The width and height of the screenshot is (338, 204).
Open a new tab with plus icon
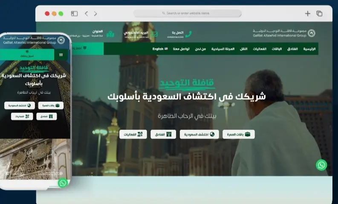pos(308,14)
